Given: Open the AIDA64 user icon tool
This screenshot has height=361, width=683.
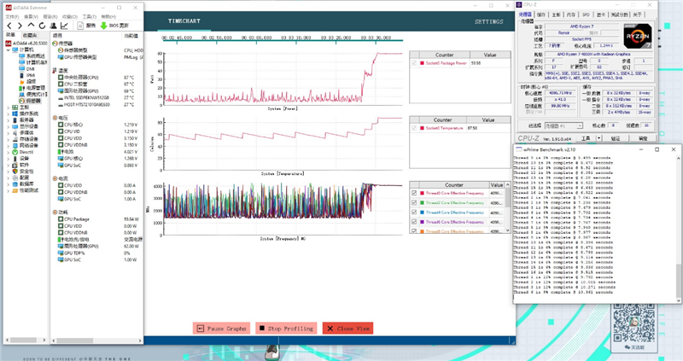Looking at the screenshot, I should pos(53,26).
